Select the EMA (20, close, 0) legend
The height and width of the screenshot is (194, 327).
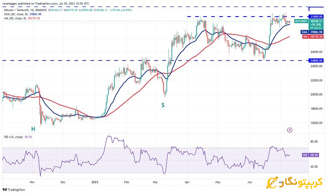pyautogui.click(x=16, y=14)
